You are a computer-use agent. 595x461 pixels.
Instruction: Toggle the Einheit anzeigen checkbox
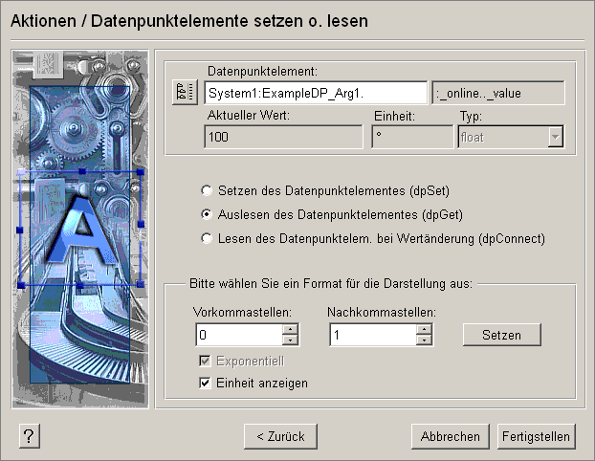click(x=205, y=383)
